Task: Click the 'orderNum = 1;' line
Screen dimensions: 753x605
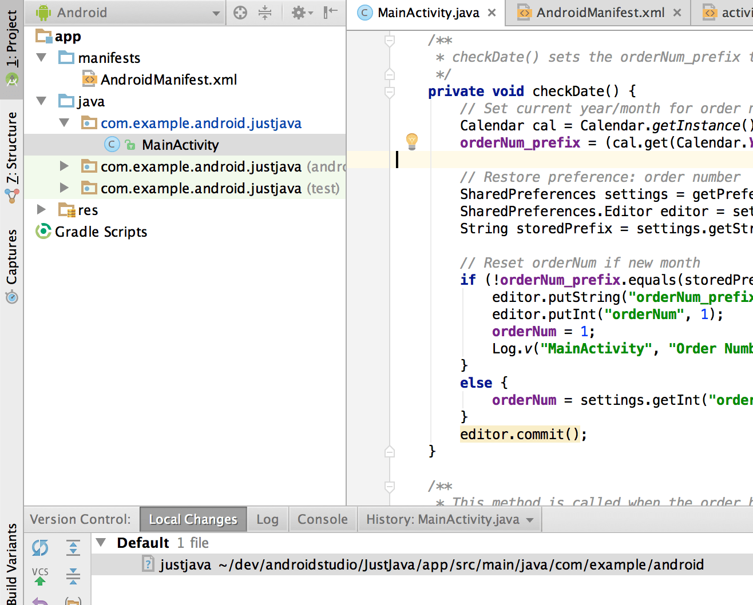Action: coord(544,331)
